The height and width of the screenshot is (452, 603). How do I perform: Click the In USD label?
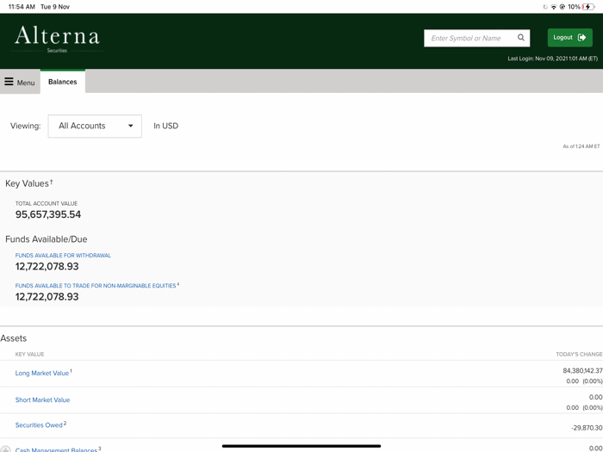(x=165, y=126)
